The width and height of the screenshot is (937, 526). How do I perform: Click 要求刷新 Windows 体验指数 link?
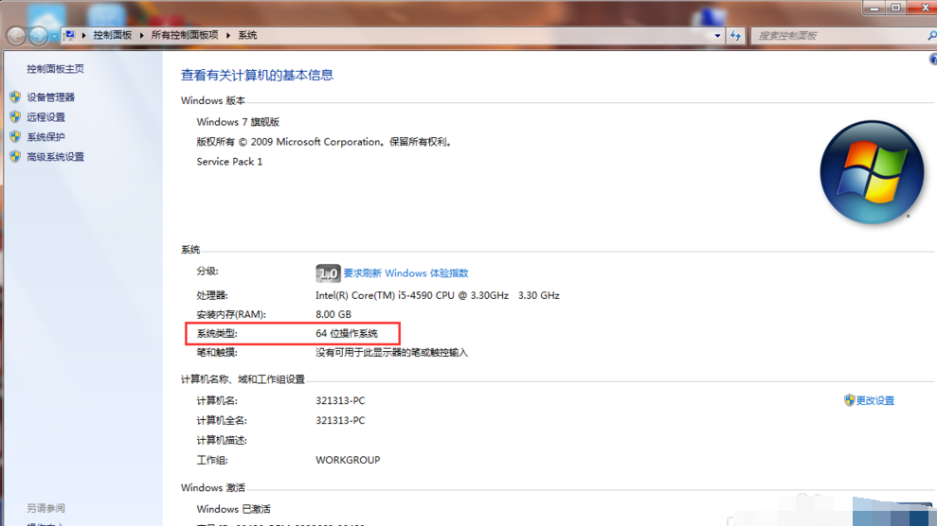[x=405, y=273]
